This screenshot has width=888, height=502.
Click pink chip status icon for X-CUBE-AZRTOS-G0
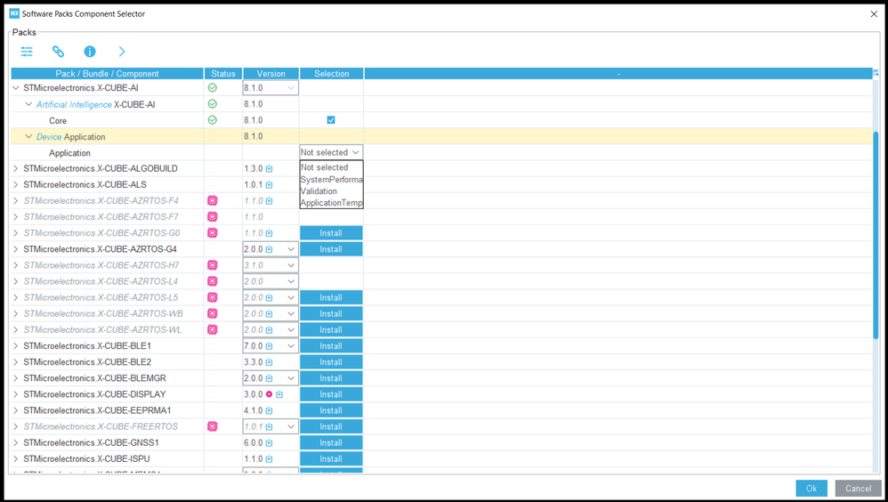coord(213,233)
